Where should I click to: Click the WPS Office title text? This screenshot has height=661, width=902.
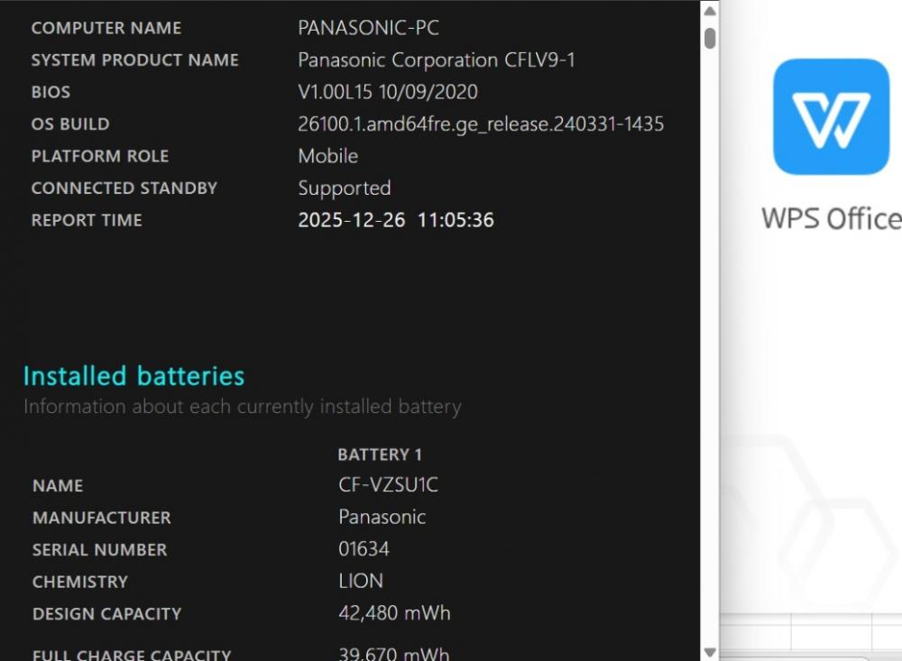pos(832,218)
